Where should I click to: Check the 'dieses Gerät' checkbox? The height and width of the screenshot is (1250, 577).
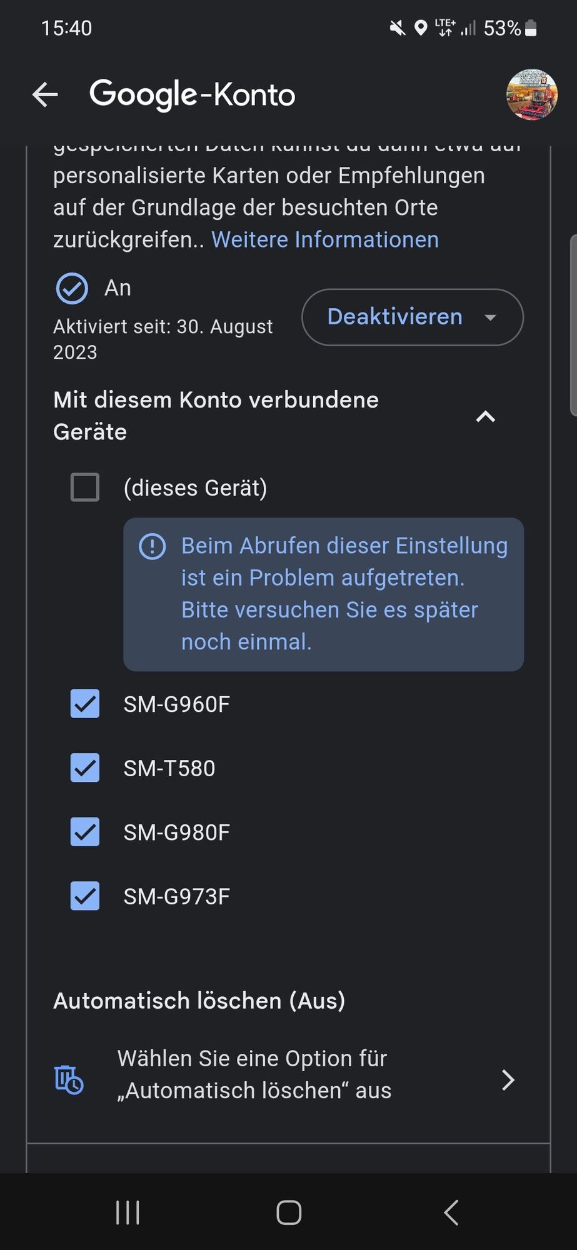tap(85, 487)
